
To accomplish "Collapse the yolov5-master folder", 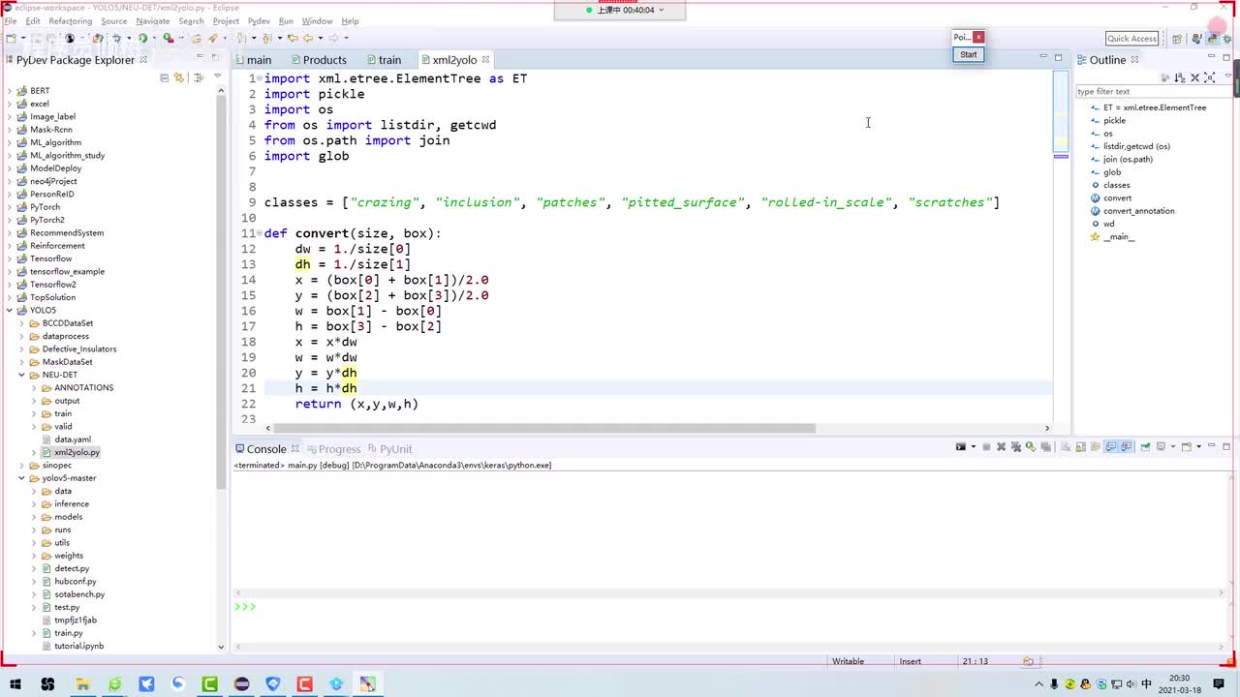I will click(21, 478).
